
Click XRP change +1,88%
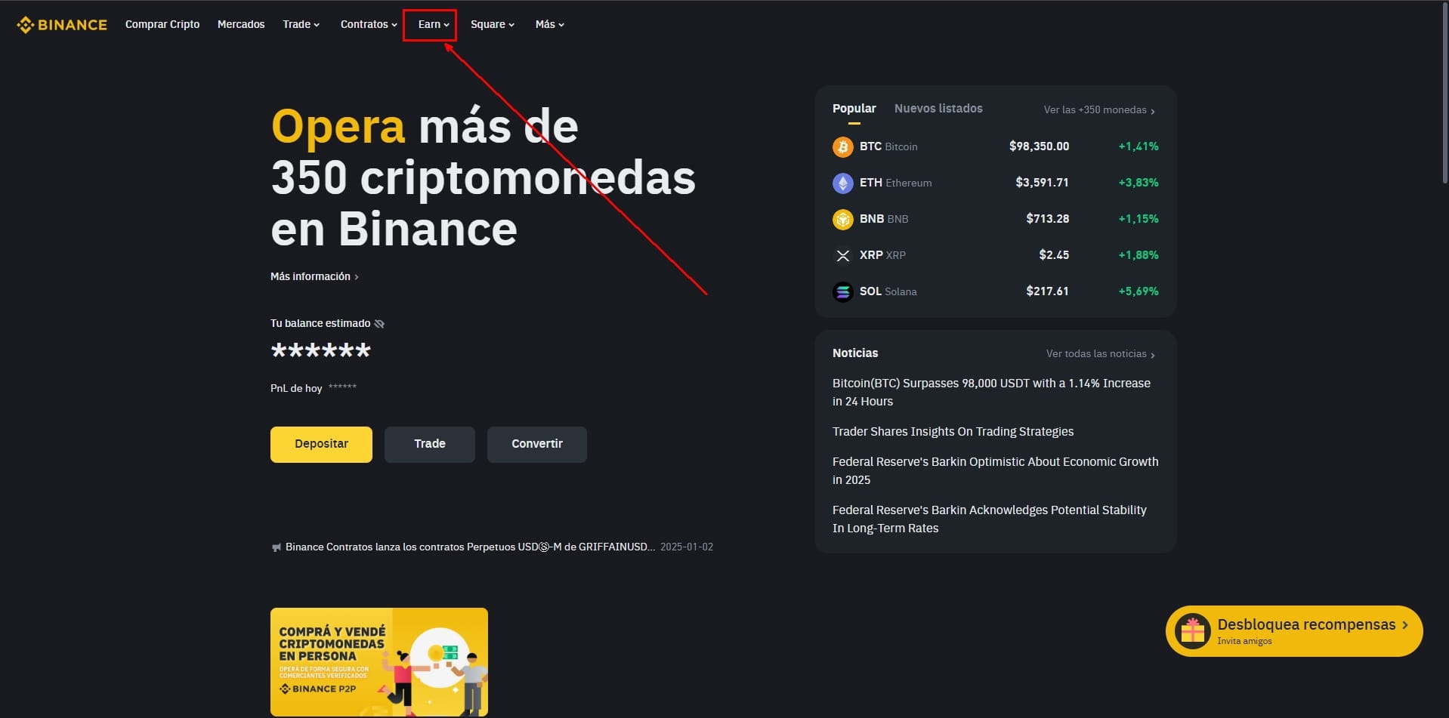1138,255
